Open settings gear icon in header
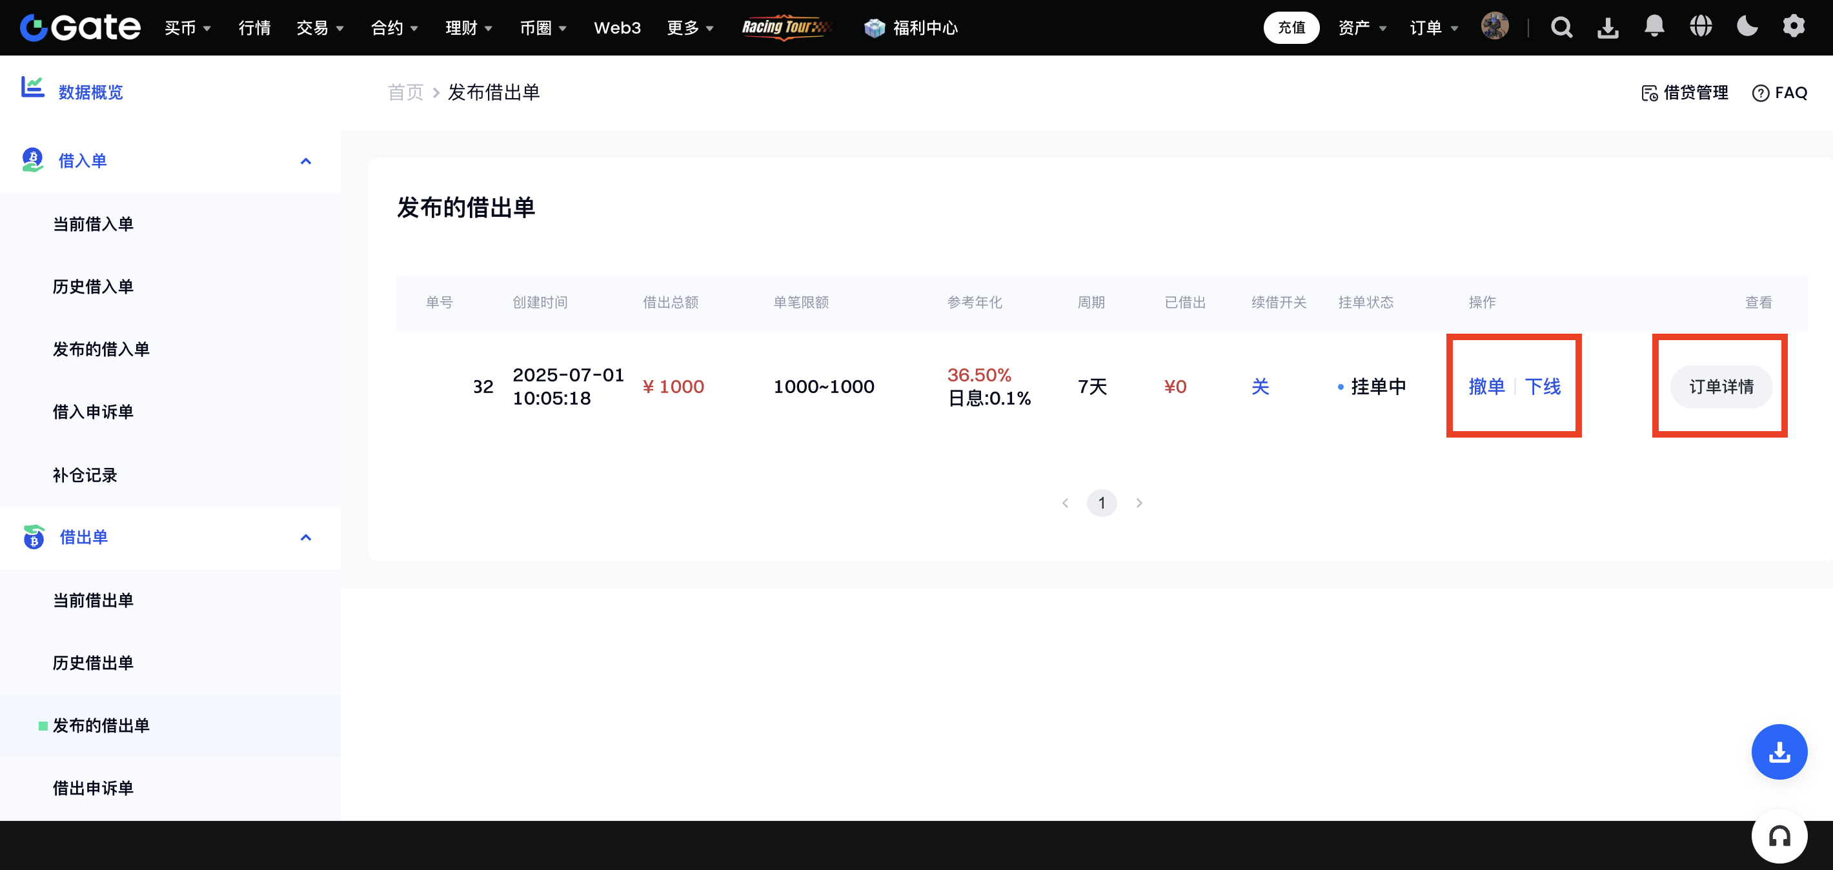Viewport: 1833px width, 870px height. (x=1793, y=27)
